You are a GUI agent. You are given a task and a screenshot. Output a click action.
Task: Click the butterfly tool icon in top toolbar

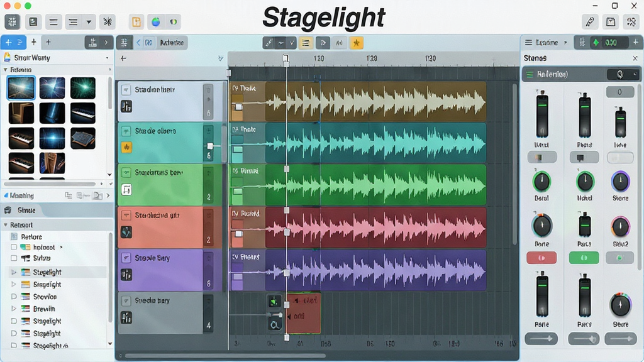click(108, 22)
